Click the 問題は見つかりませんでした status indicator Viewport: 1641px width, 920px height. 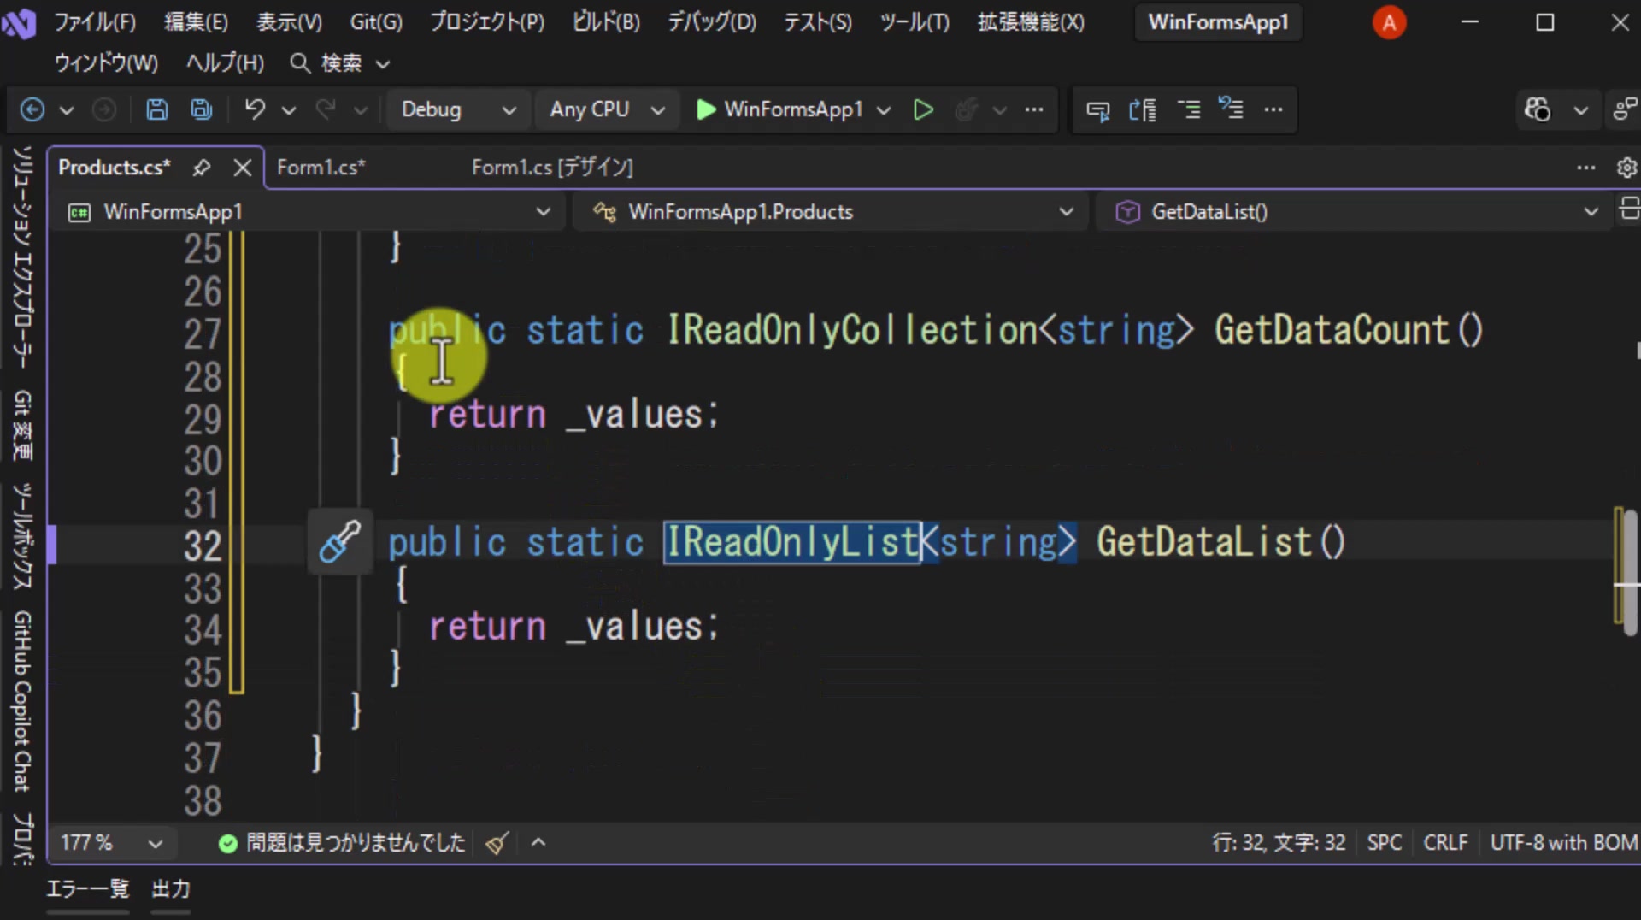(x=342, y=843)
